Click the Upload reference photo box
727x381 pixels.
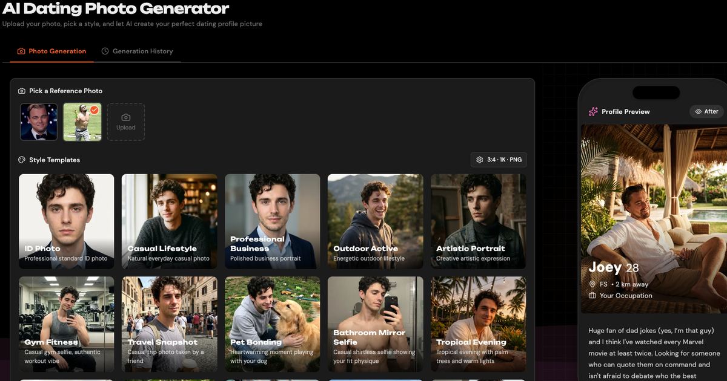[x=126, y=122]
